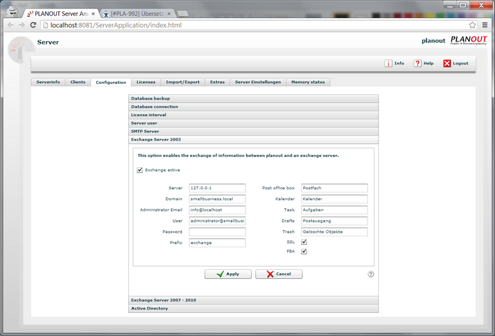Click the browser address bar URL

tap(116, 25)
